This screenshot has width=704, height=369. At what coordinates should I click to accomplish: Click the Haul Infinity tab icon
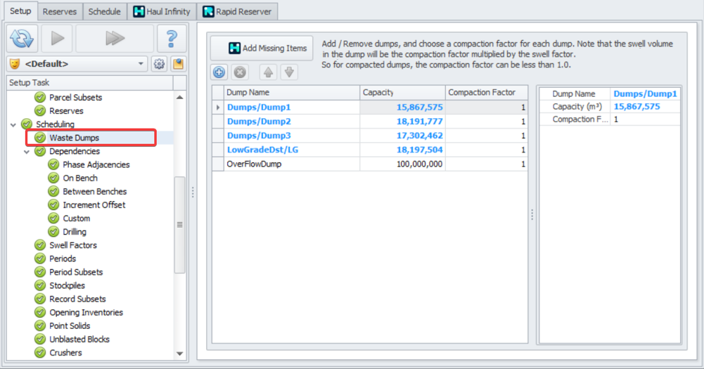(x=139, y=12)
